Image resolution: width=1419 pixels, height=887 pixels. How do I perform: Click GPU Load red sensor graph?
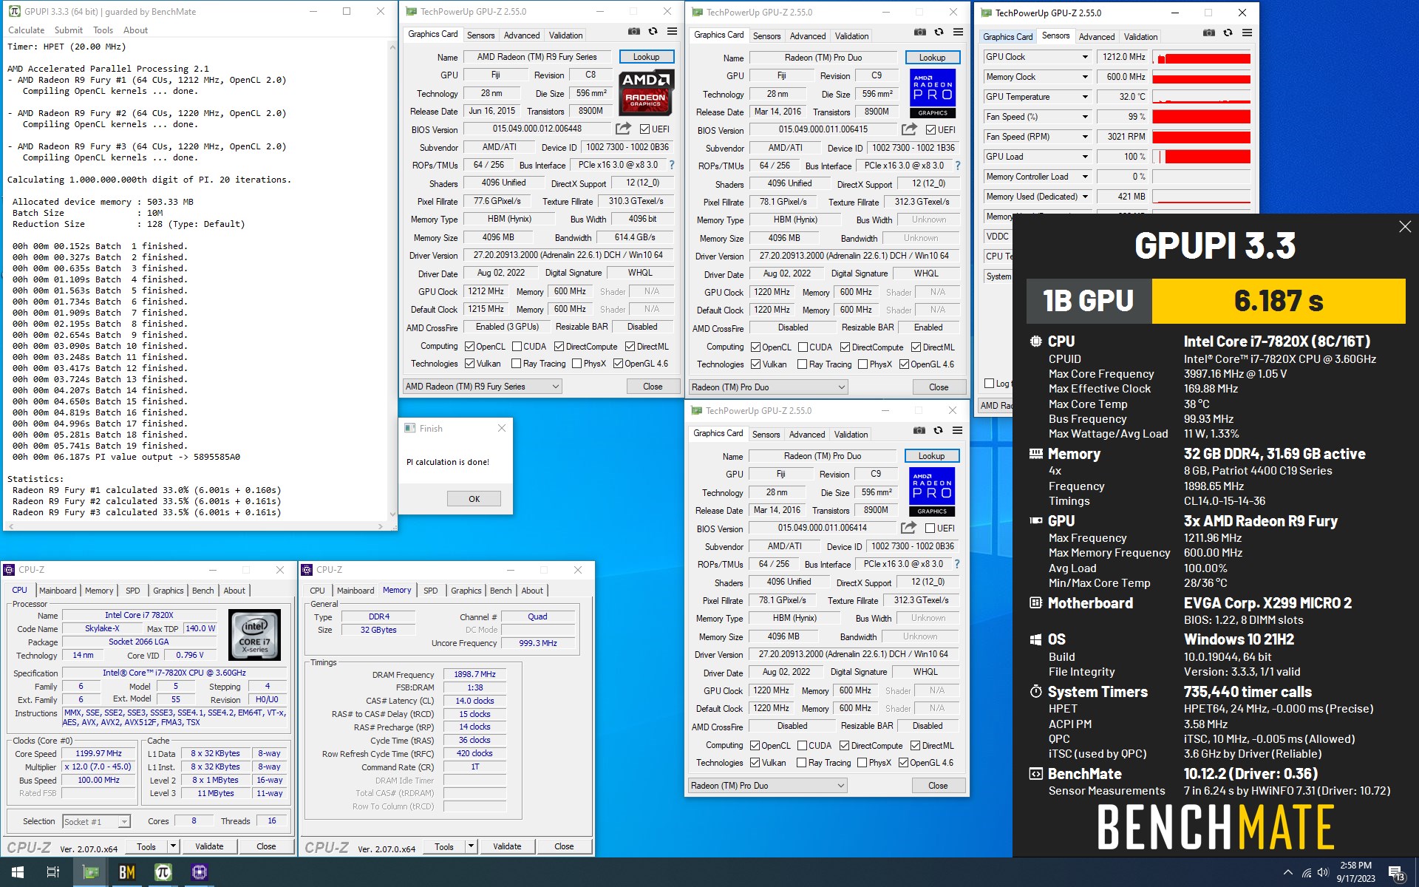1202,157
